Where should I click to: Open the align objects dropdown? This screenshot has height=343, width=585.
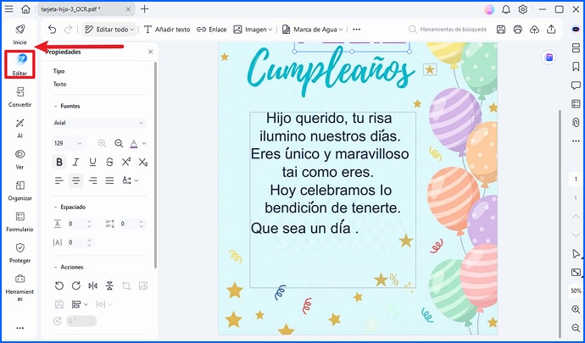80,305
